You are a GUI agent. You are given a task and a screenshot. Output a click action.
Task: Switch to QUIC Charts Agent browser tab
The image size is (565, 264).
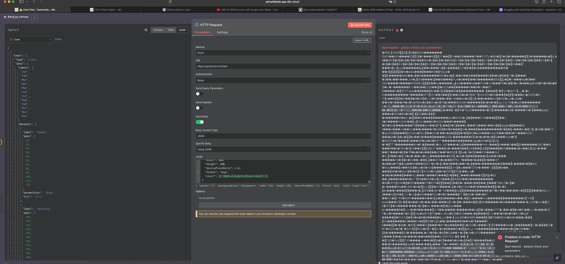tap(106, 10)
